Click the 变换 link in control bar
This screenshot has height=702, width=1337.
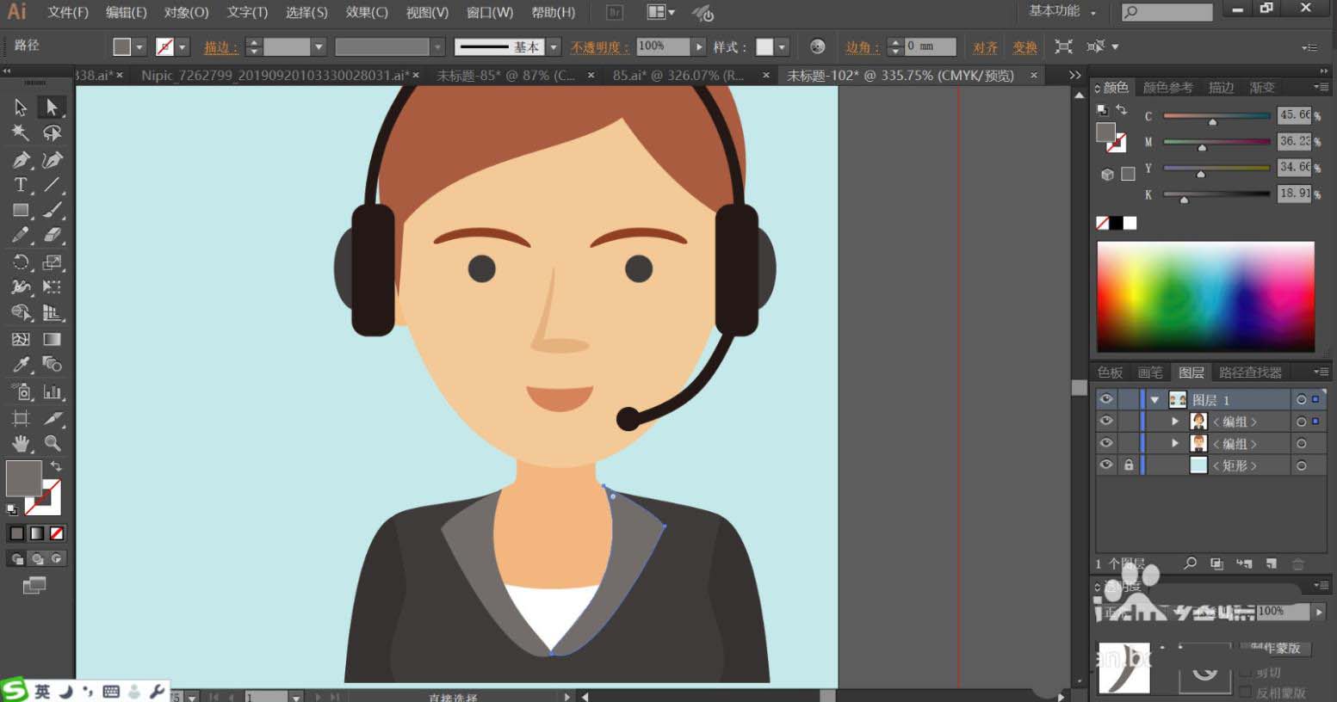pyautogui.click(x=1024, y=47)
